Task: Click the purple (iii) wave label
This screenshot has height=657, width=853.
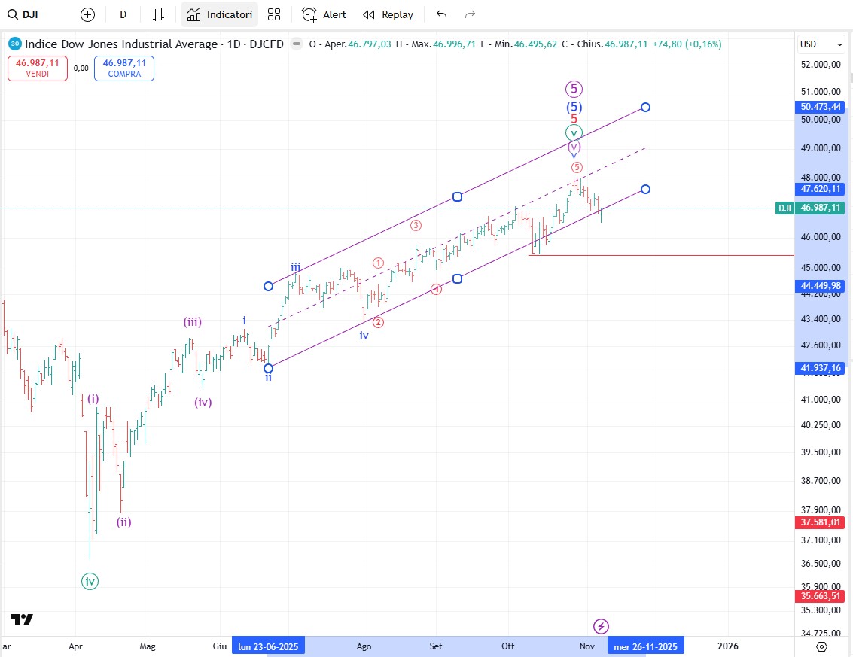Action: [192, 322]
